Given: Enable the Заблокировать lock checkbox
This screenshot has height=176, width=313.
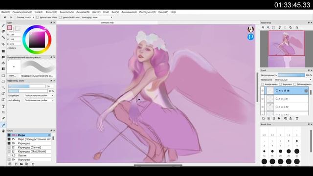Looking at the screenshot, I should click(294, 84).
